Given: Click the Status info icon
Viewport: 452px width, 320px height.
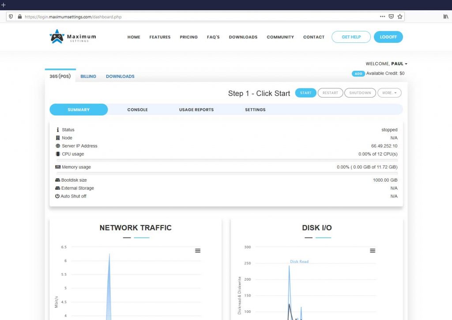Looking at the screenshot, I should (x=58, y=130).
